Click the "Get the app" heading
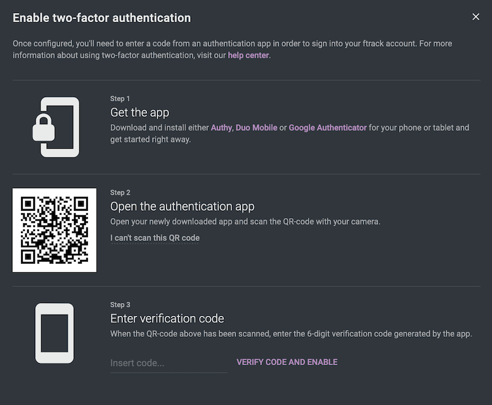Image resolution: width=492 pixels, height=405 pixels. [140, 112]
